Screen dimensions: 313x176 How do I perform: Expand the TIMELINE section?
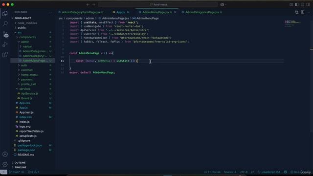coord(21,167)
